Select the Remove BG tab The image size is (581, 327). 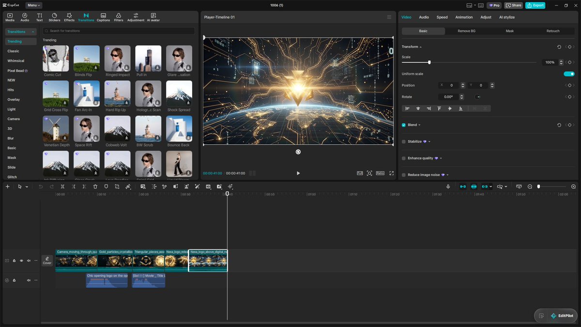coord(466,31)
